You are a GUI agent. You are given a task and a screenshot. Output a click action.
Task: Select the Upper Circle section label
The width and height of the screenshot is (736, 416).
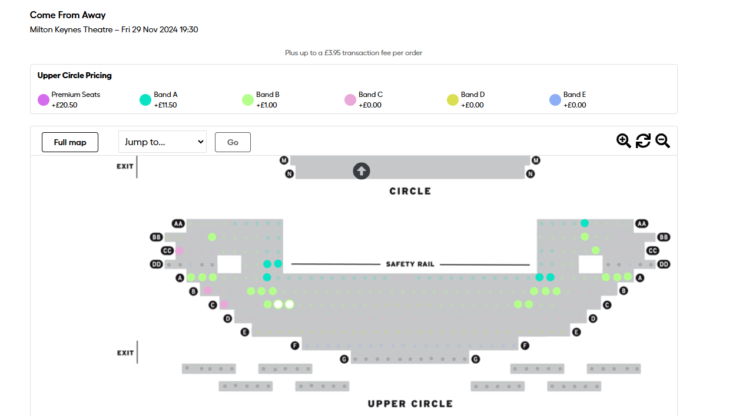[410, 404]
